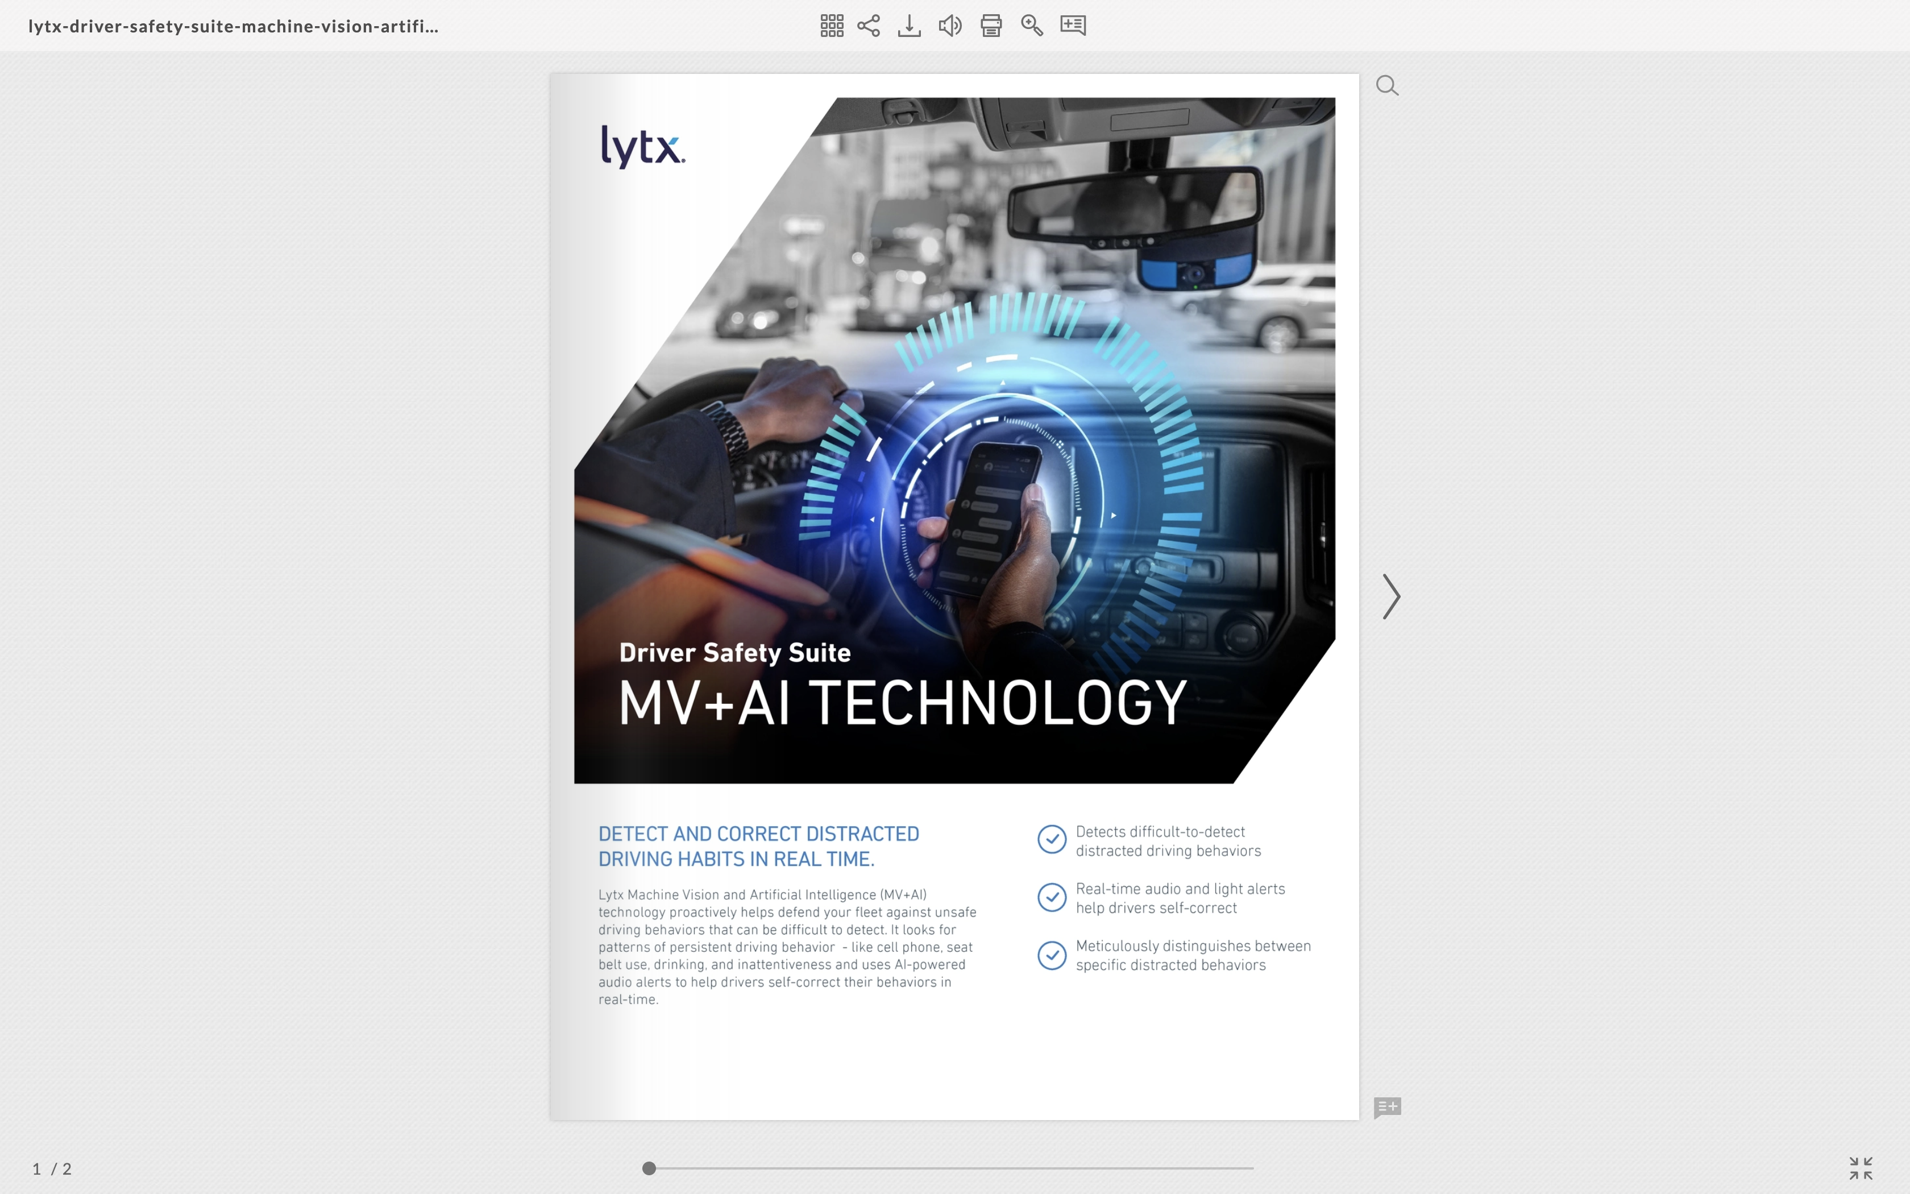Image resolution: width=1910 pixels, height=1194 pixels.
Task: Click the checkmark beside Detects difficult-to-detect
Action: coord(1051,839)
